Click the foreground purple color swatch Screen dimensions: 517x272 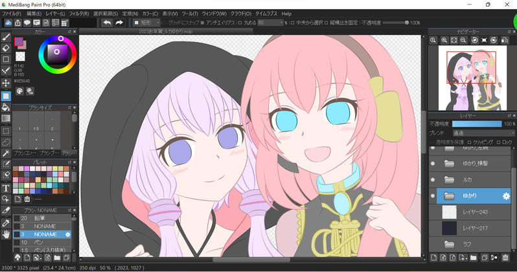(18, 41)
